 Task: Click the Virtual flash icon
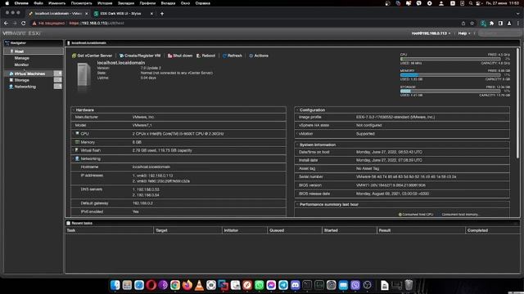pyautogui.click(x=77, y=150)
